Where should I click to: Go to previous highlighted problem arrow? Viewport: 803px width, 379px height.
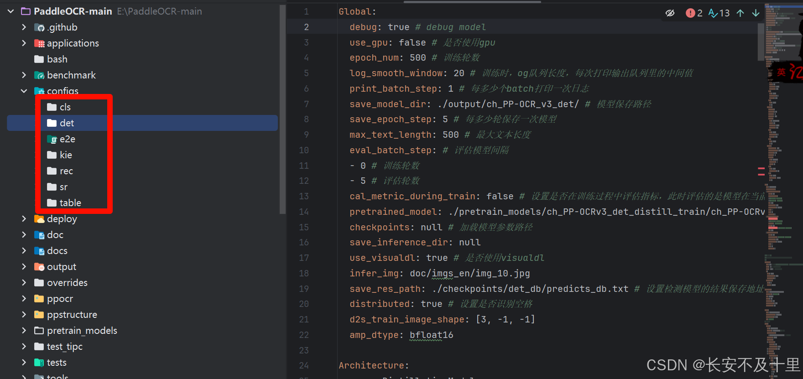pos(740,13)
